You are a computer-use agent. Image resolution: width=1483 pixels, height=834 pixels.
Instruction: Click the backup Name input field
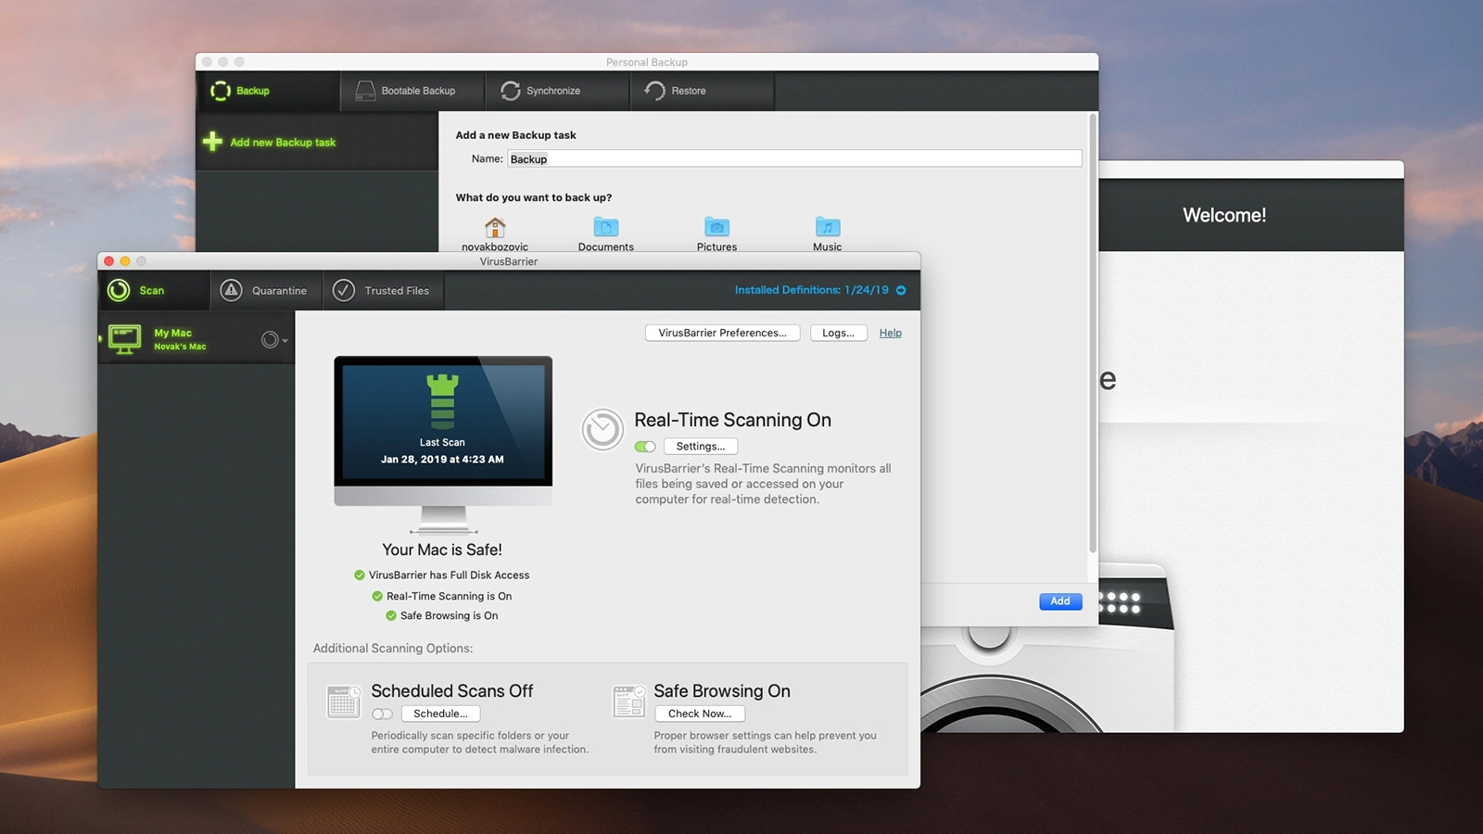click(794, 158)
